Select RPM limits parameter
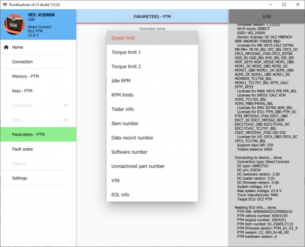Screen dimensions: 305x247 pyautogui.click(x=152, y=95)
